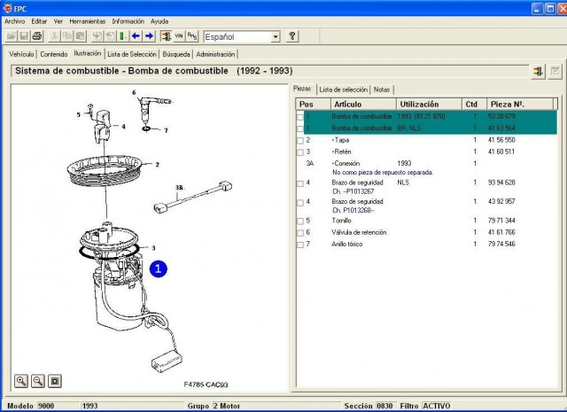Check the Anillo tórico checkbox
Screen dimensions: 567x412
pyautogui.click(x=300, y=245)
